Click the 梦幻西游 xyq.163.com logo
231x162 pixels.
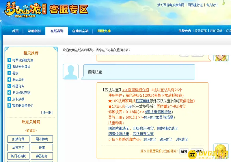tap(25, 10)
